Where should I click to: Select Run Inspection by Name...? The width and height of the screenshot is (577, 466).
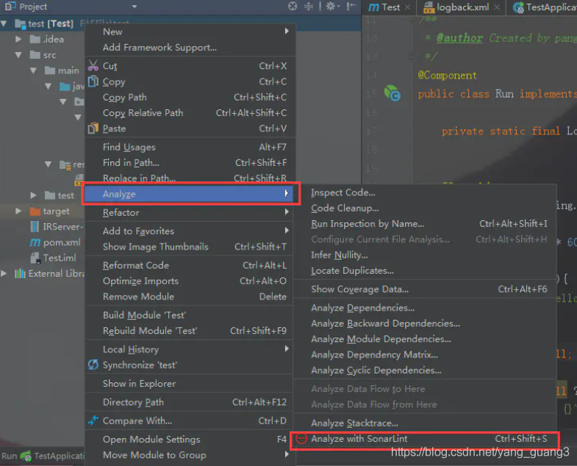(425, 223)
